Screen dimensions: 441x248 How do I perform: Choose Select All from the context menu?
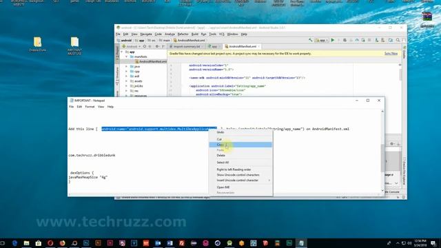click(x=240, y=163)
